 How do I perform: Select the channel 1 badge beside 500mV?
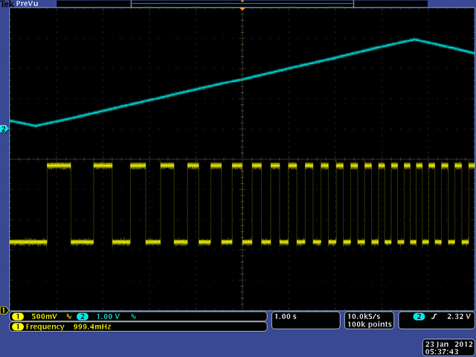click(x=17, y=317)
